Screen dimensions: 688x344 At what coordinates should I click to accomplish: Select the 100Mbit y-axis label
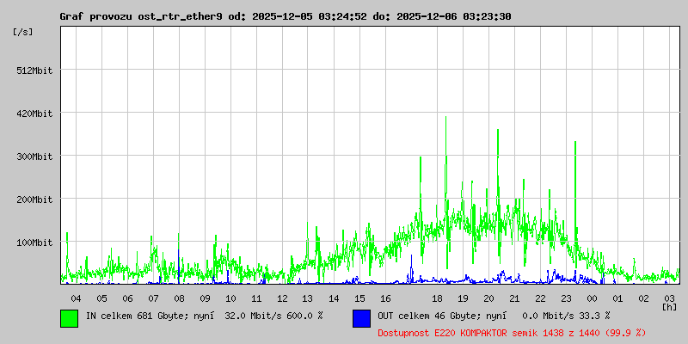(34, 243)
